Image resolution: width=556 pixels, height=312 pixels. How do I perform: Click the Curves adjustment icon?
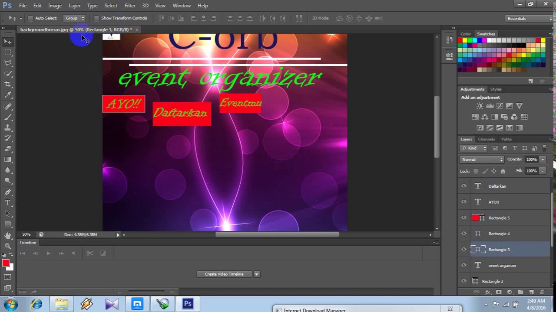point(500,106)
